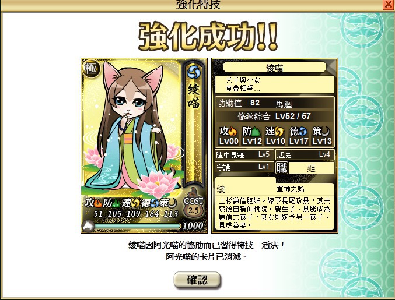Select the 活法 Lv4 skill
Image resolution: width=395 pixels, height=300 pixels.
click(x=305, y=154)
